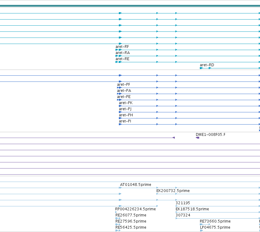The image size is (260, 232).
Task: Click the RE73660.5prime exon glyph
Action: [201, 224]
